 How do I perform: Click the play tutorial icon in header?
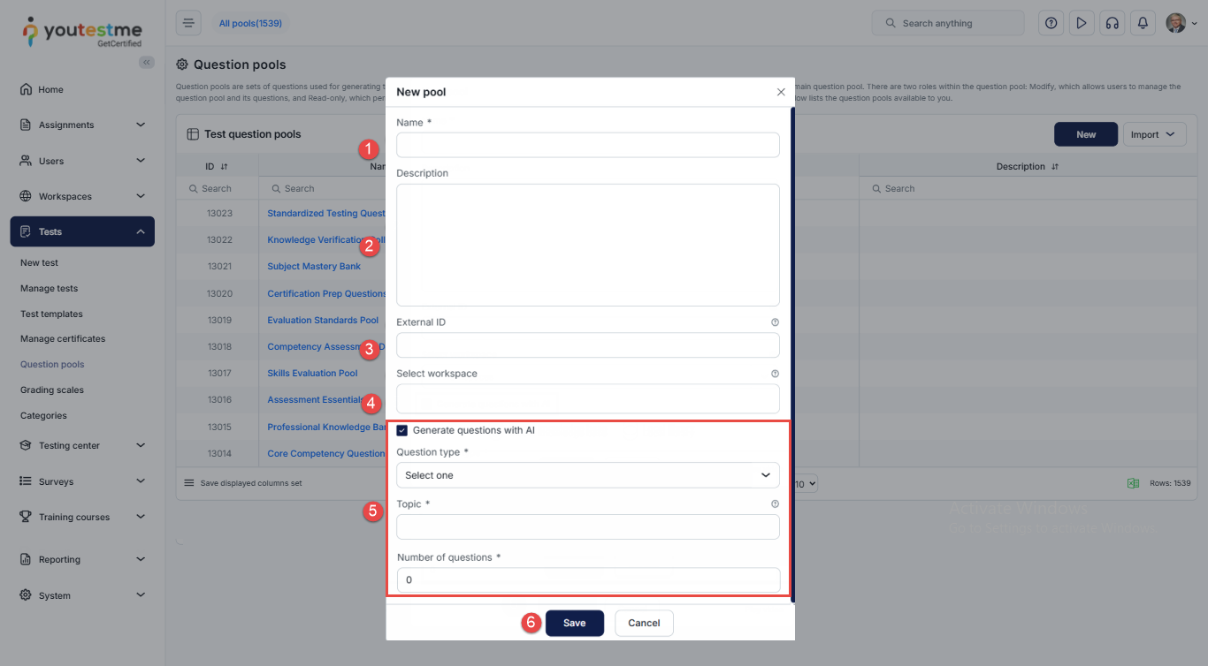coord(1081,23)
